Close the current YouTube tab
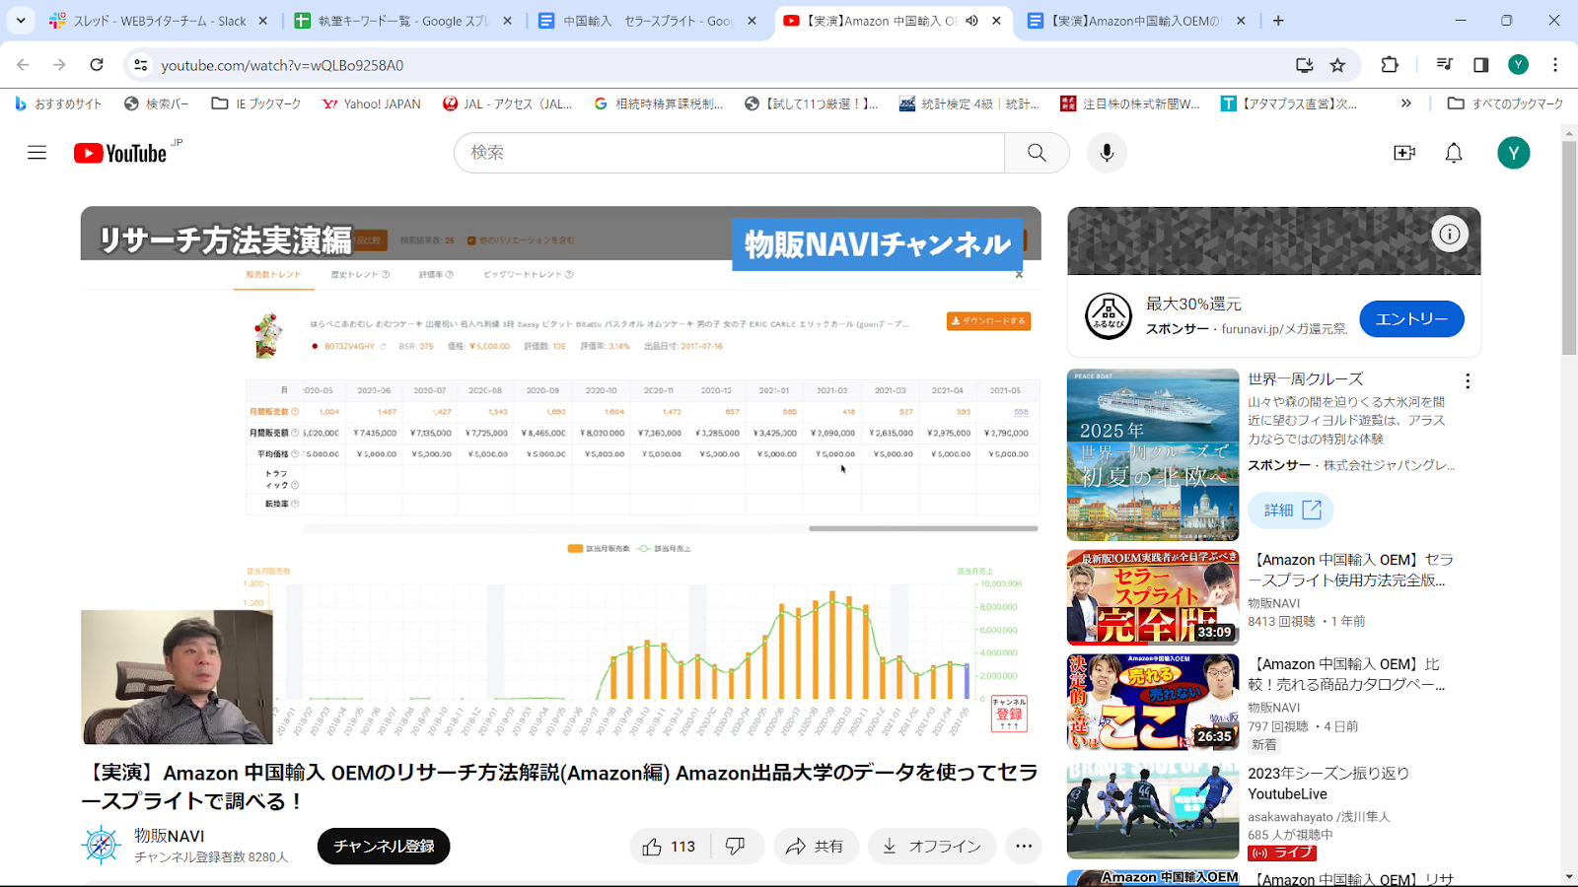This screenshot has width=1578, height=887. coord(996,21)
